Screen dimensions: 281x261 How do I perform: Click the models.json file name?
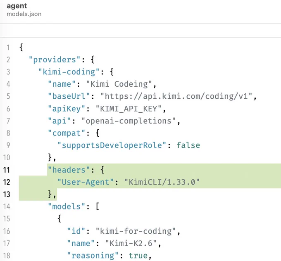(x=24, y=14)
